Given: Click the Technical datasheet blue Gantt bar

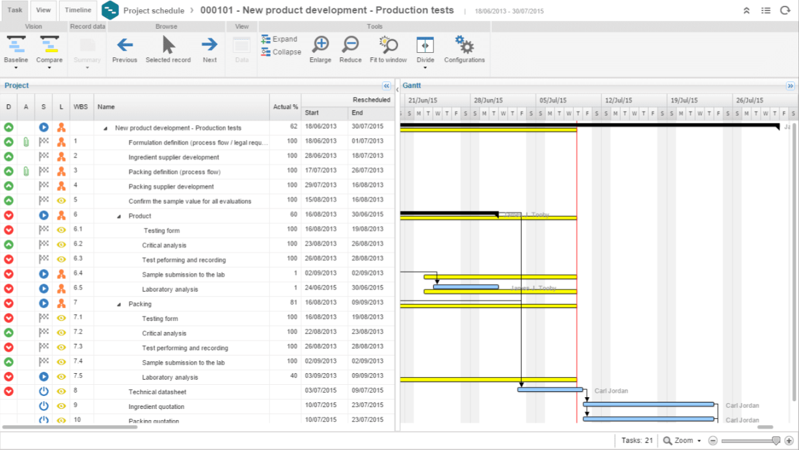Looking at the screenshot, I should (x=550, y=389).
